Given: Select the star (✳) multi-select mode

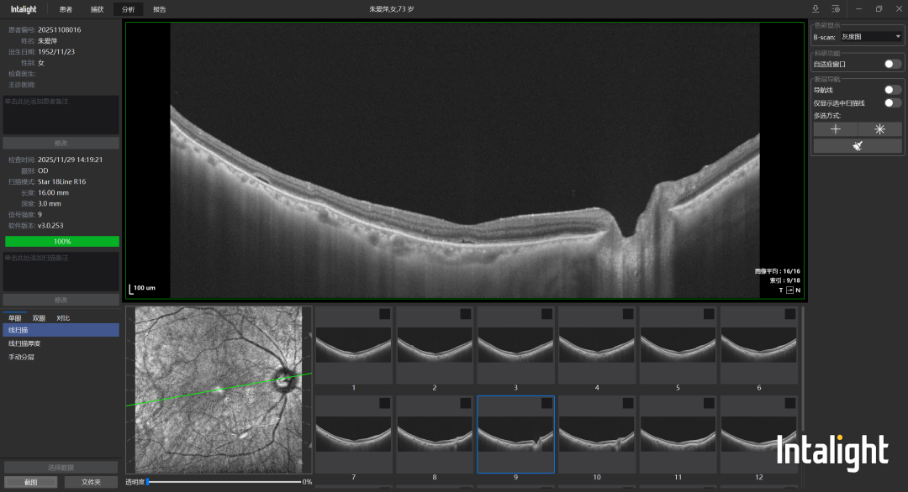Looking at the screenshot, I should pyautogui.click(x=880, y=129).
